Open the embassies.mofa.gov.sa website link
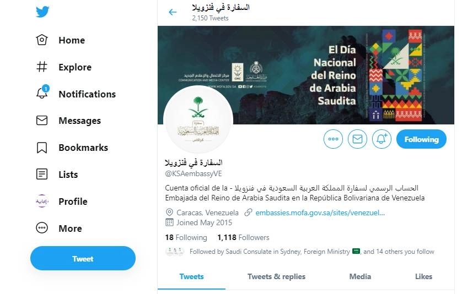Viewport: 462px width, 294px height. (320, 213)
